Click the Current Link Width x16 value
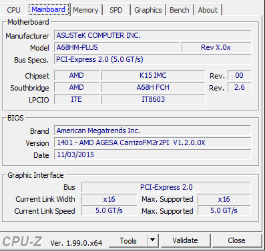This screenshot has height=251, width=265. tap(109, 199)
